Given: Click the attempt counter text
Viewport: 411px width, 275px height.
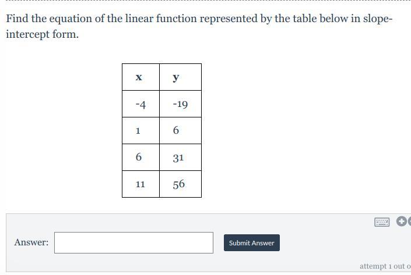Looking at the screenshot, I should point(385,266).
